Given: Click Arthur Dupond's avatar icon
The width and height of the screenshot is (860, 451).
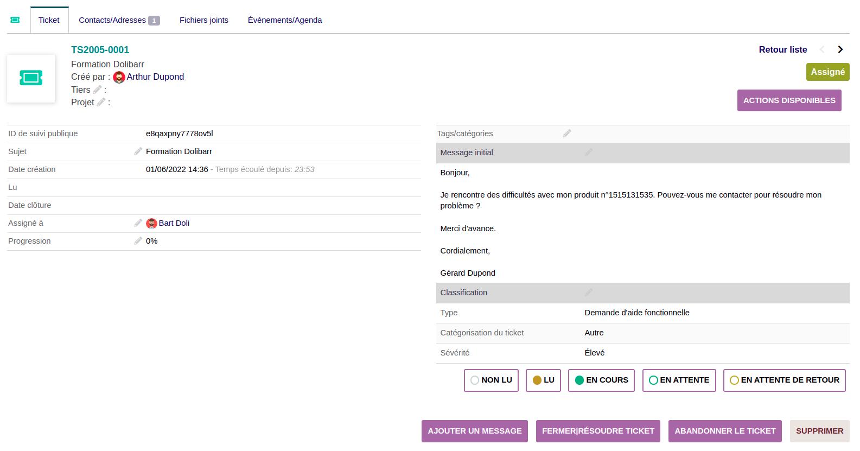Looking at the screenshot, I should click(119, 77).
